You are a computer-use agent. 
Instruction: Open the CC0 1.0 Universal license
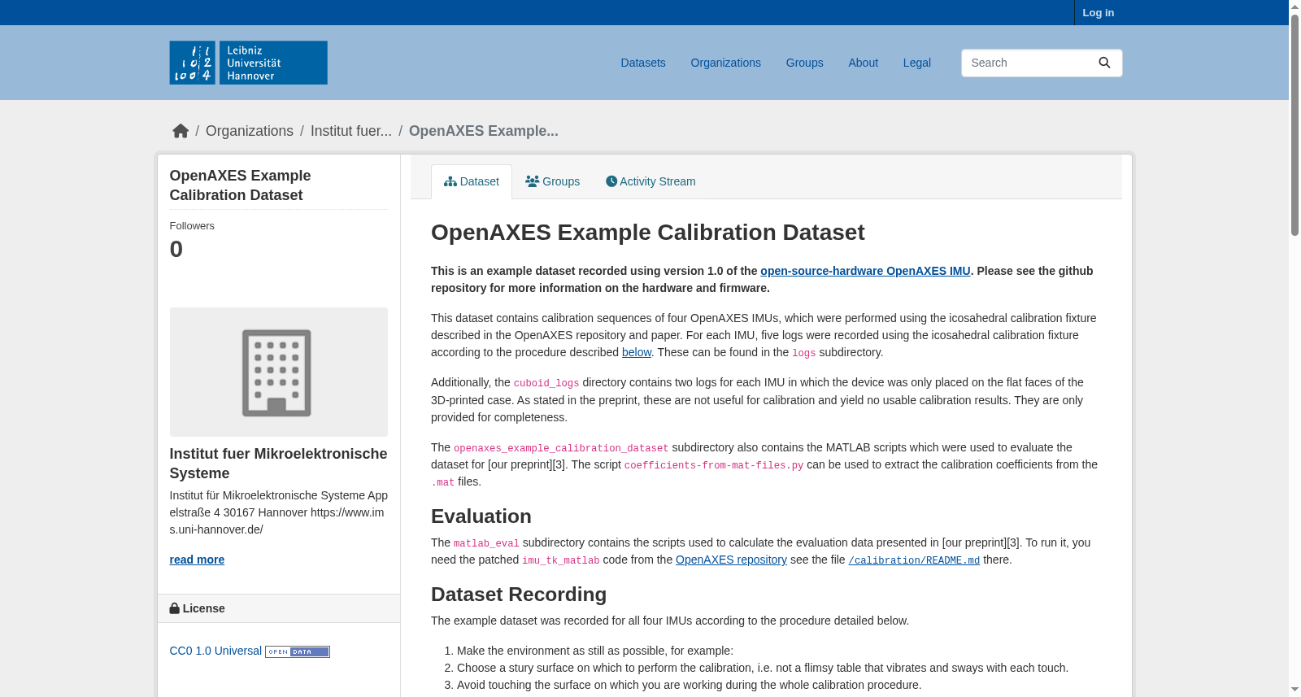pyautogui.click(x=215, y=651)
